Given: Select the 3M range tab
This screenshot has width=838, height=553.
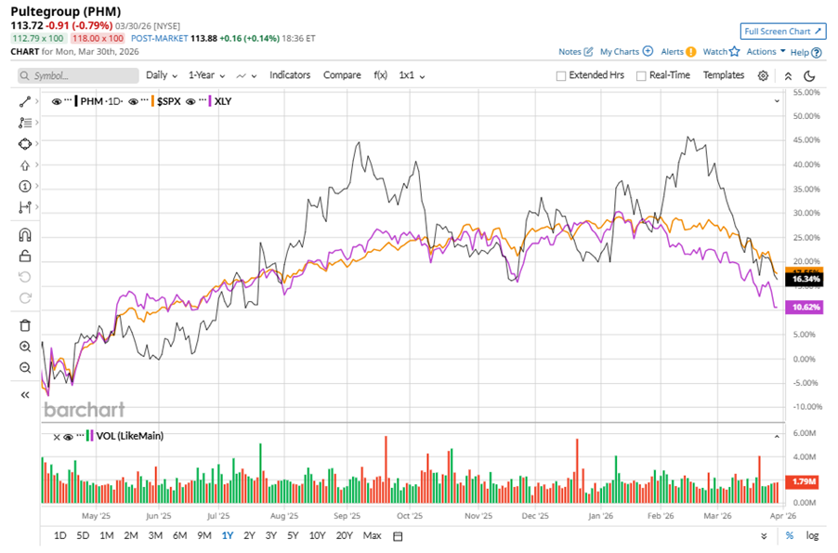Looking at the screenshot, I should tap(155, 535).
